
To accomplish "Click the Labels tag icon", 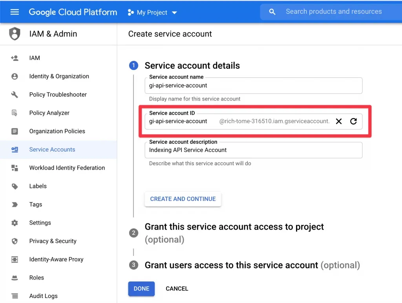I will point(15,186).
